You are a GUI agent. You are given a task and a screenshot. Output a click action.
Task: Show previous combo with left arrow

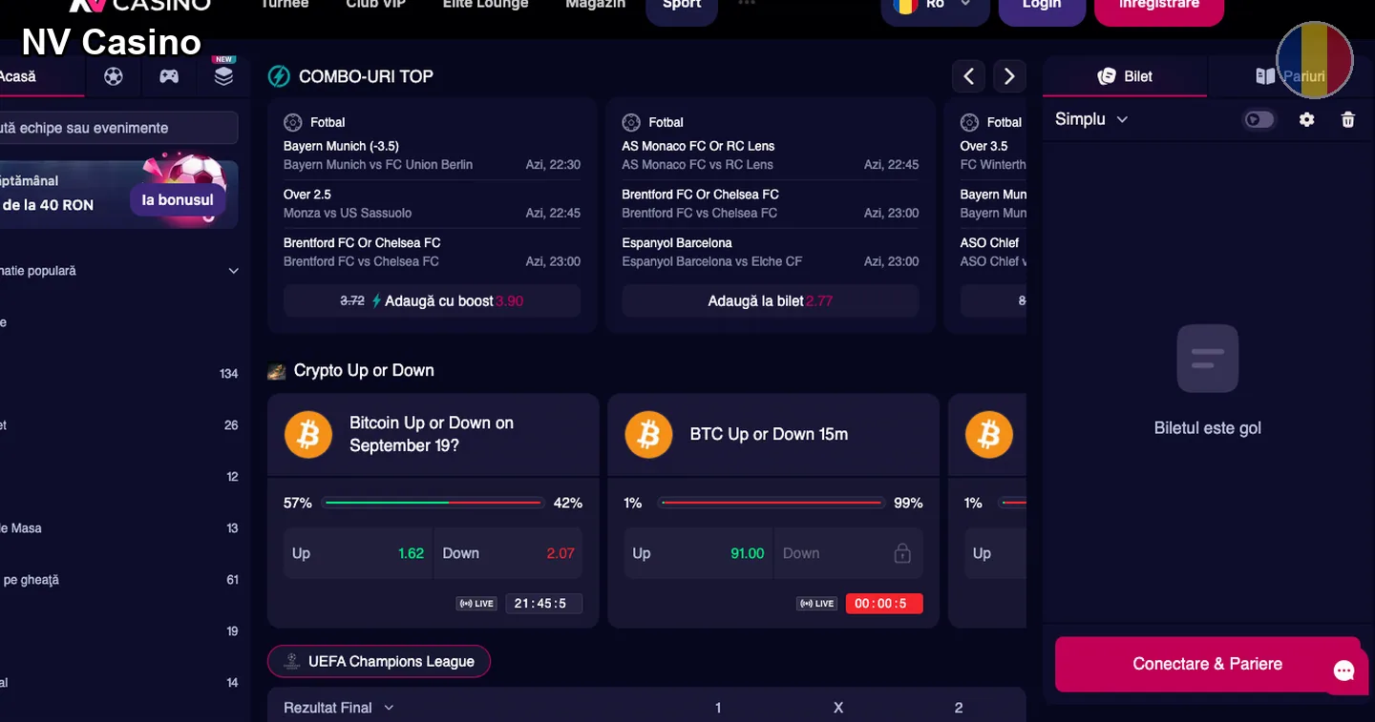point(968,75)
